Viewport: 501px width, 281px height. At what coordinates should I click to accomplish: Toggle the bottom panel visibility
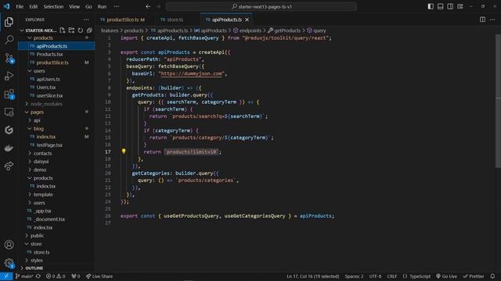440,6
